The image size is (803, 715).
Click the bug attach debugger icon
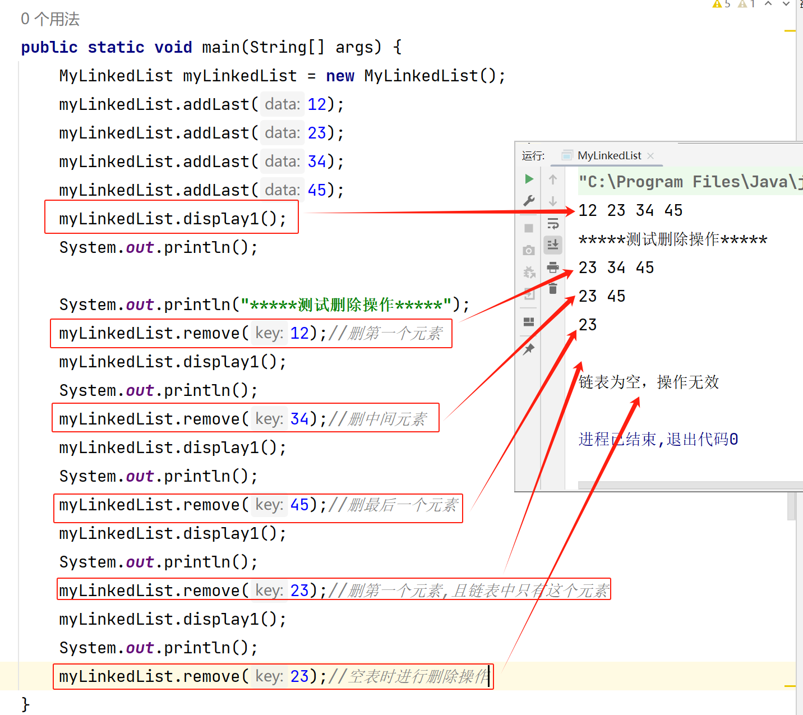tap(529, 272)
